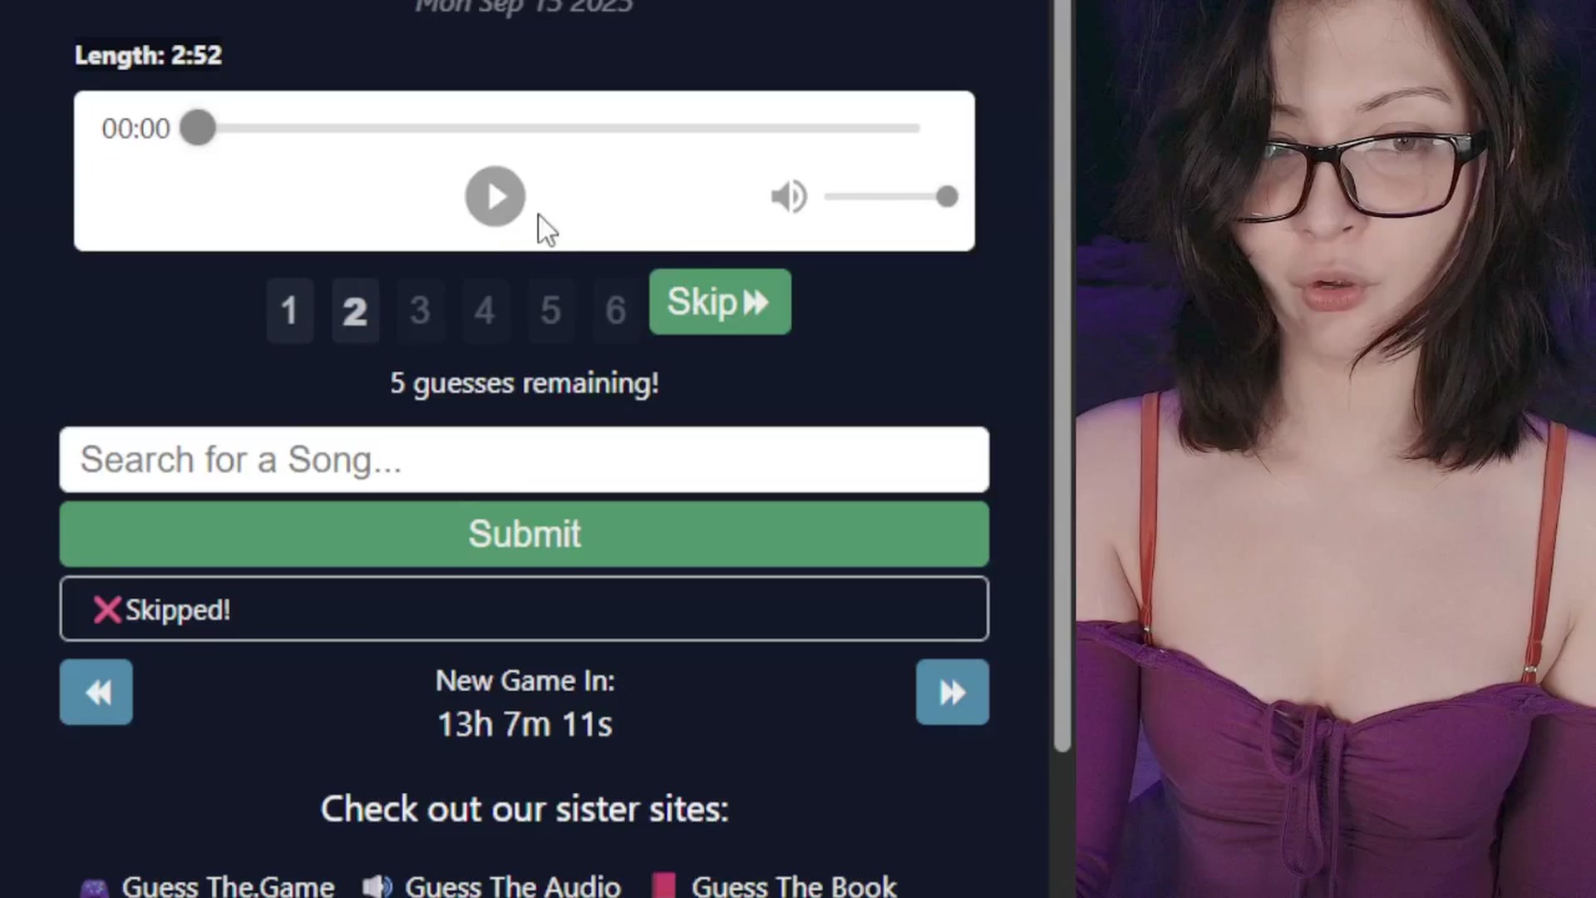Click the page vertical scrollbar

point(1062,374)
